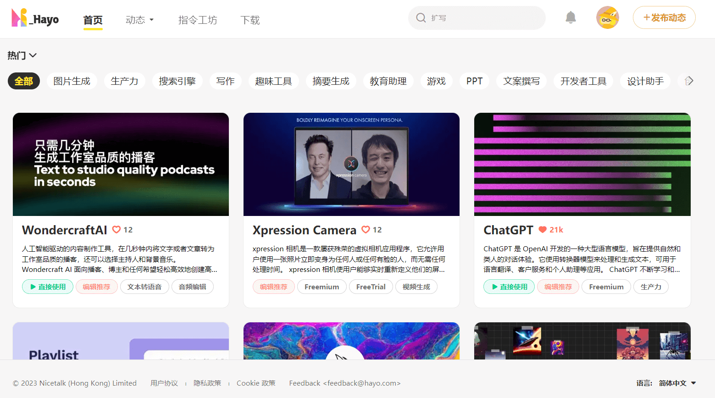This screenshot has width=715, height=398.
Task: Filter by PPT category
Action: click(x=475, y=81)
